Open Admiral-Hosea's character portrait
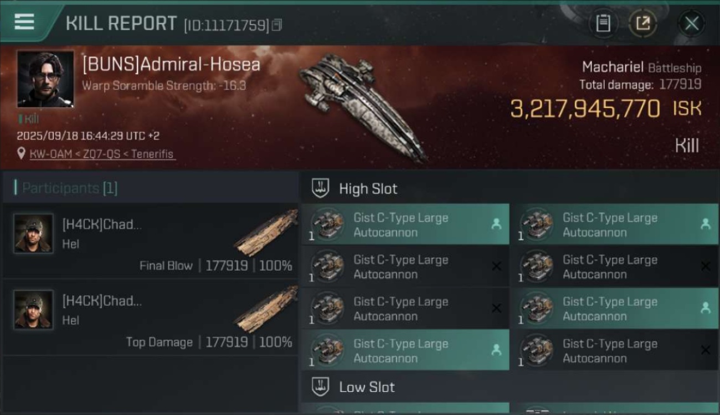 [x=45, y=79]
